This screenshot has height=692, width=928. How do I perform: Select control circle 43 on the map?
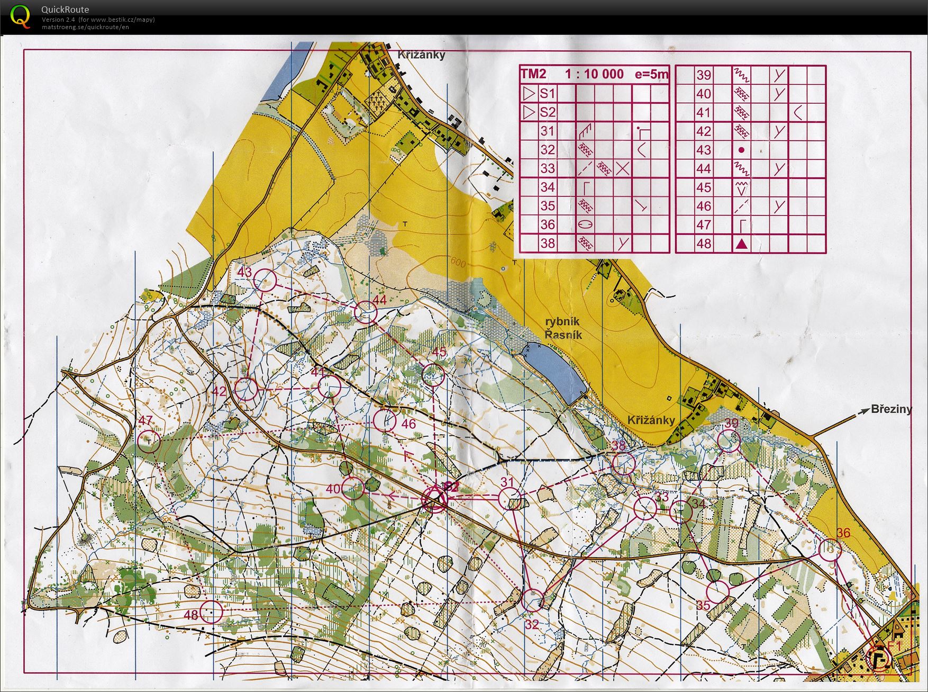(x=266, y=279)
